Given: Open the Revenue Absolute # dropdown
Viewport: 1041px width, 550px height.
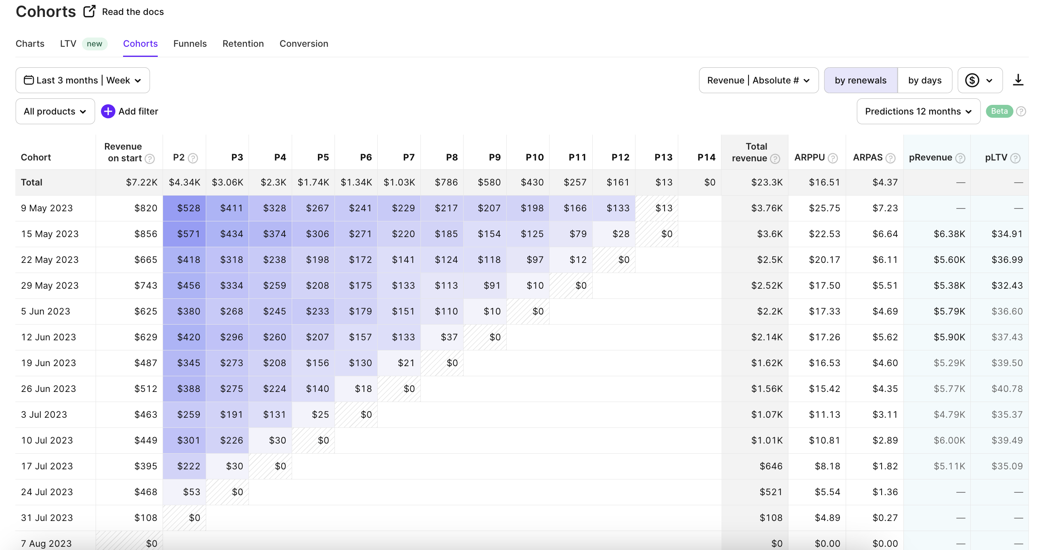Looking at the screenshot, I should point(758,80).
